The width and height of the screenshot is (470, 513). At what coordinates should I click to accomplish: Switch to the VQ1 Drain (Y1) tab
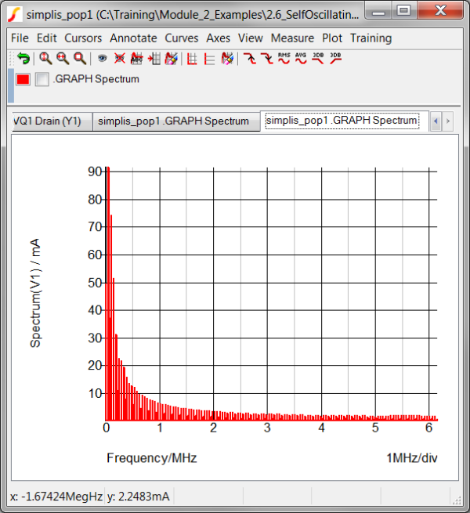coord(48,121)
